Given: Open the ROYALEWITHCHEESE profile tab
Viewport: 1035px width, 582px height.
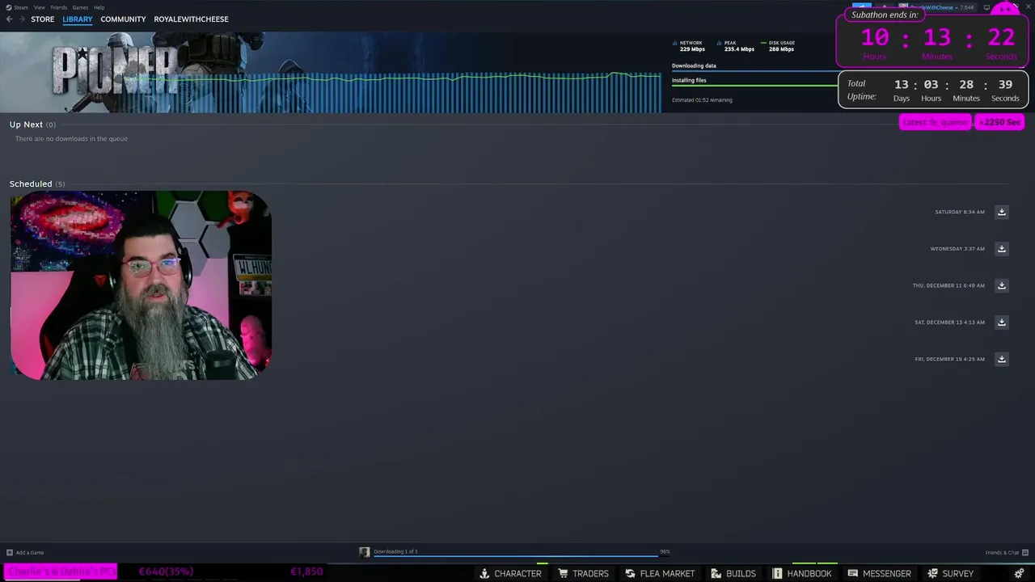Looking at the screenshot, I should (x=191, y=19).
